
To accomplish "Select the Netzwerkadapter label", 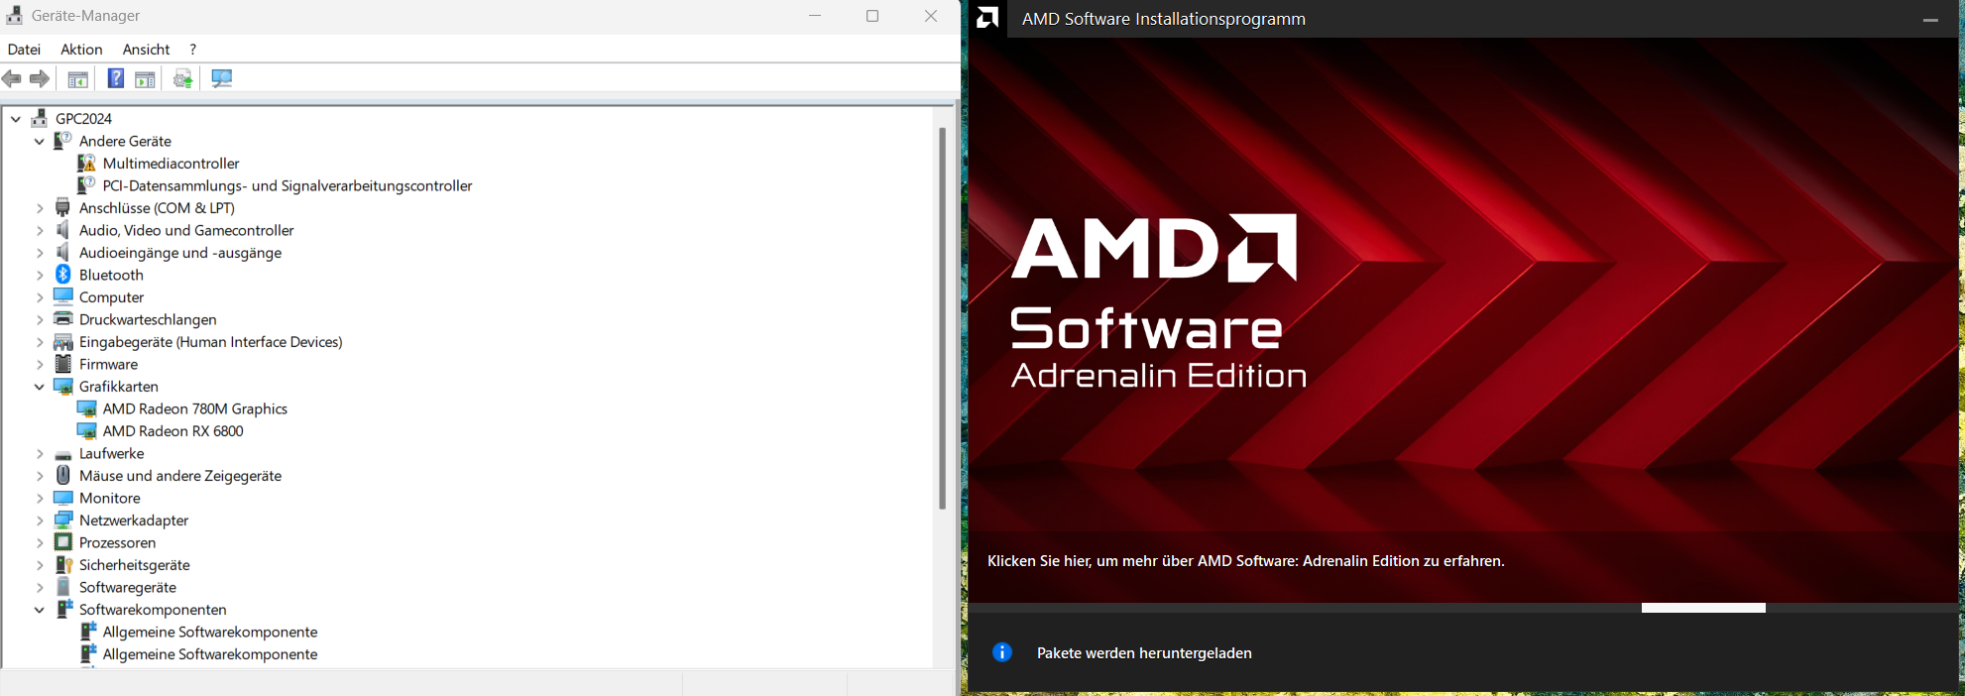I will pos(134,521).
